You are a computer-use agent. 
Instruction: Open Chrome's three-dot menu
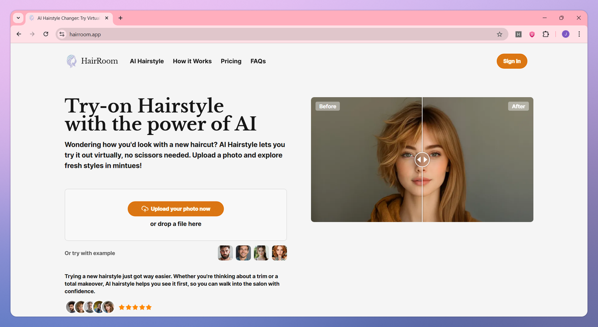pyautogui.click(x=579, y=34)
